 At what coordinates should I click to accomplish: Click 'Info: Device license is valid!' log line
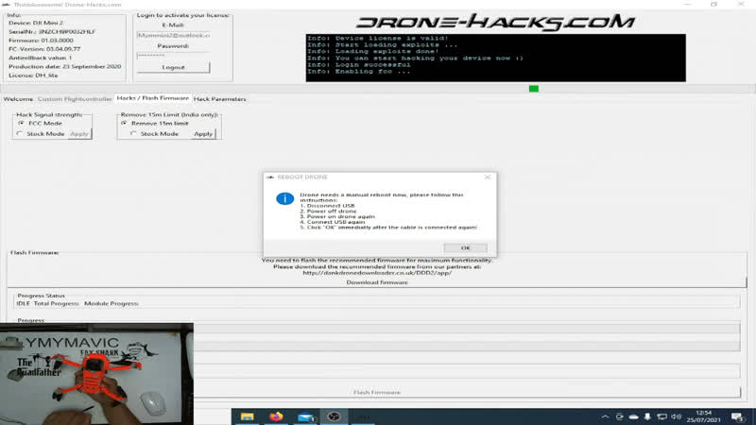coord(378,38)
